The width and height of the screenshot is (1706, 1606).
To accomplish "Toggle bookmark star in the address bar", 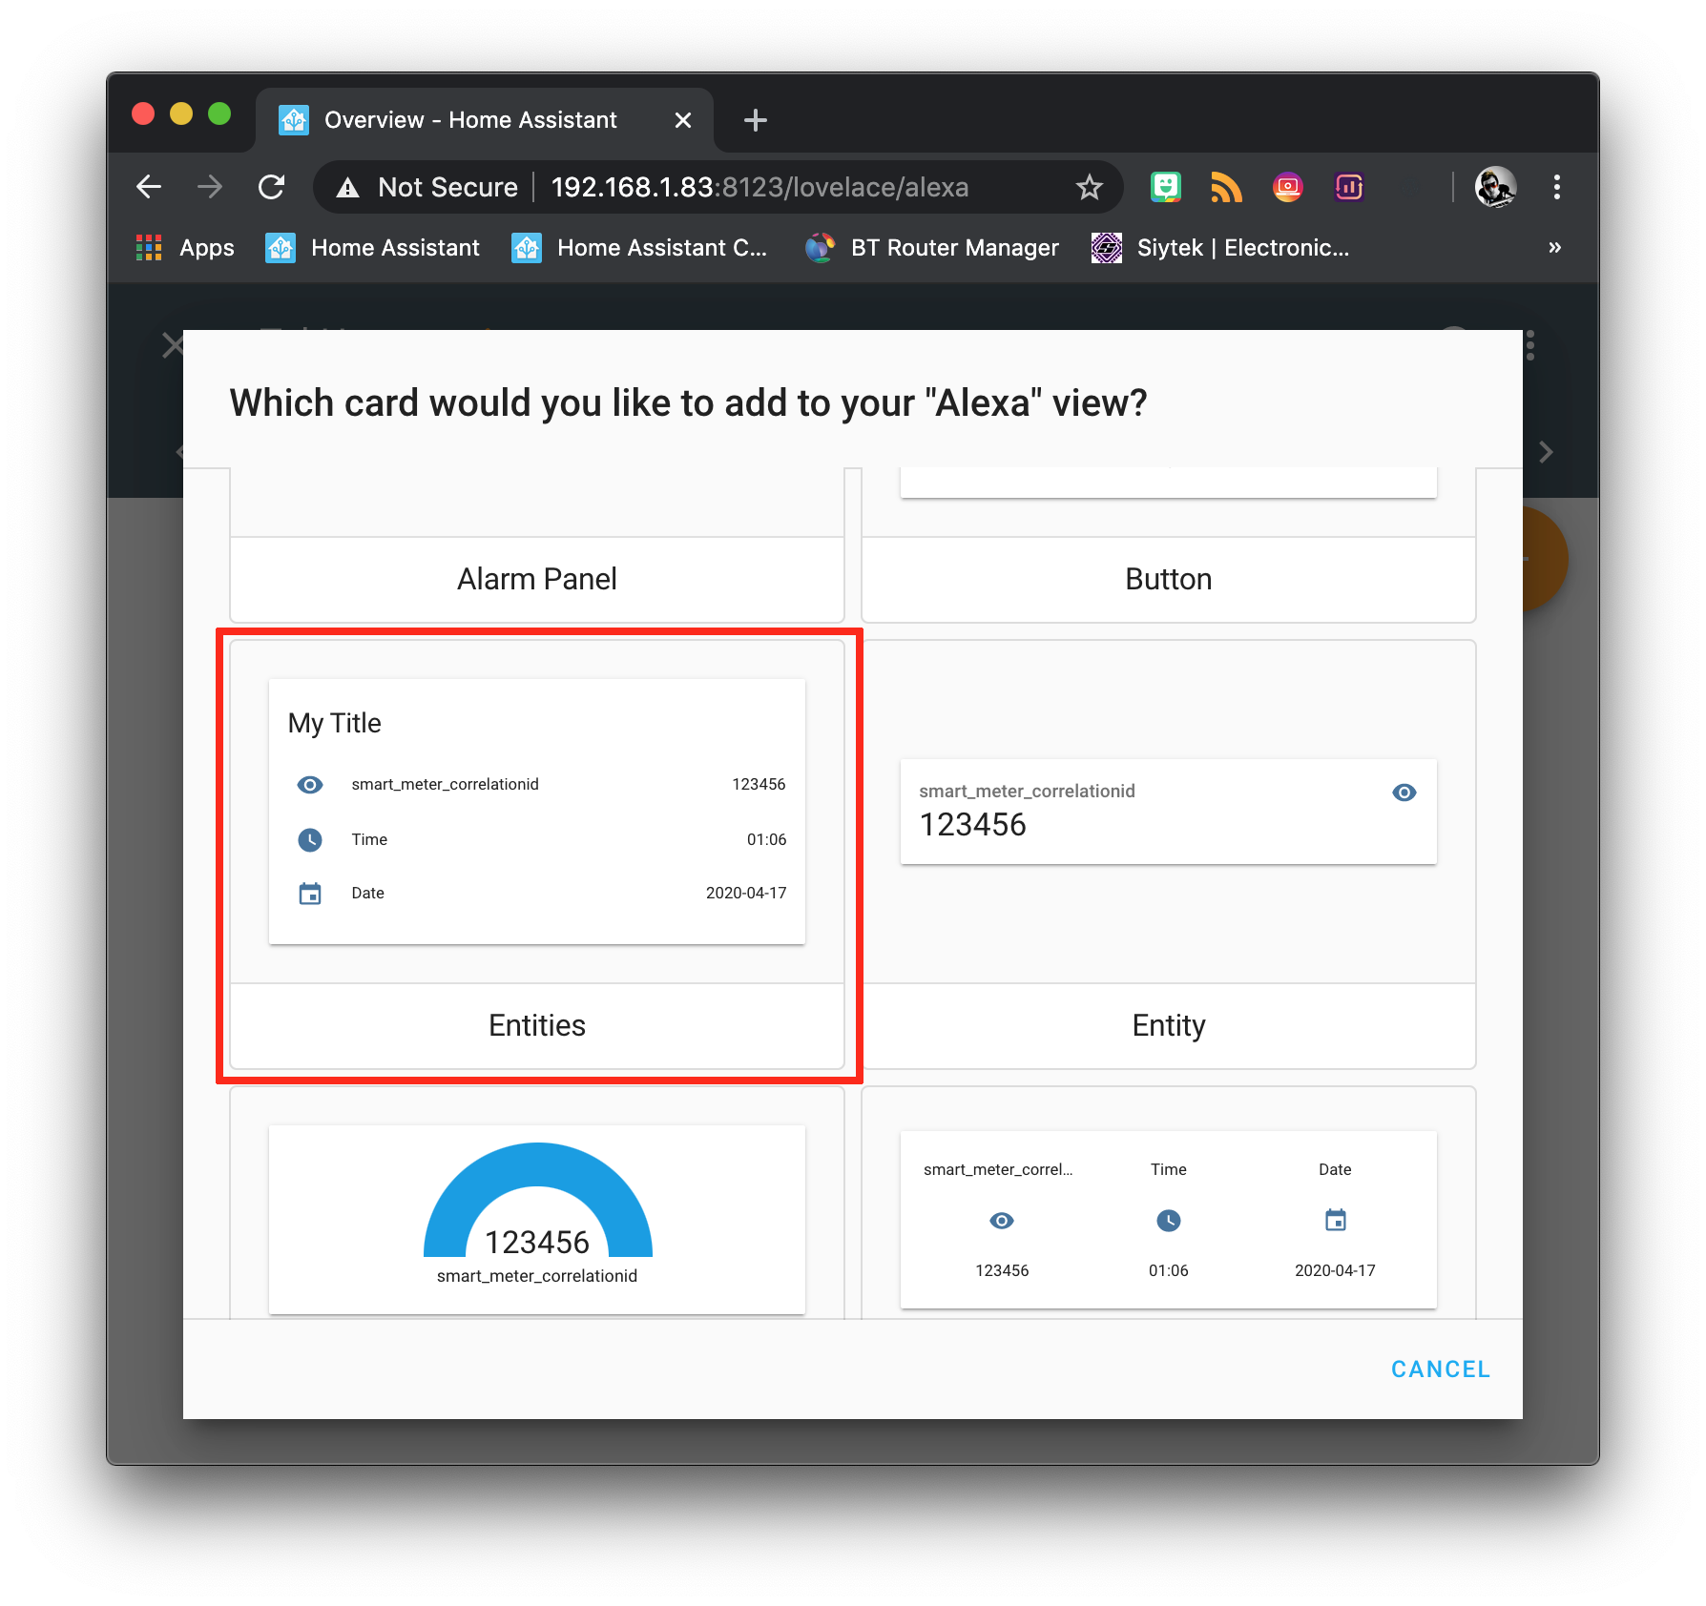I will click(x=1088, y=187).
